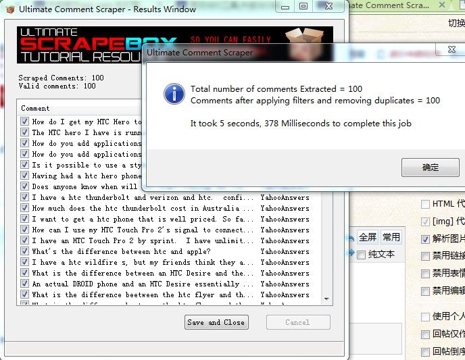Click the comment list scroll down arrow

coord(327,299)
